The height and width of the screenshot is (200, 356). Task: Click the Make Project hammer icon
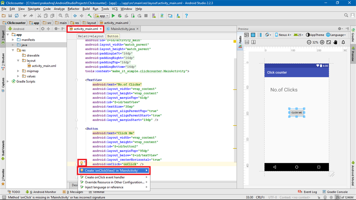(90, 16)
